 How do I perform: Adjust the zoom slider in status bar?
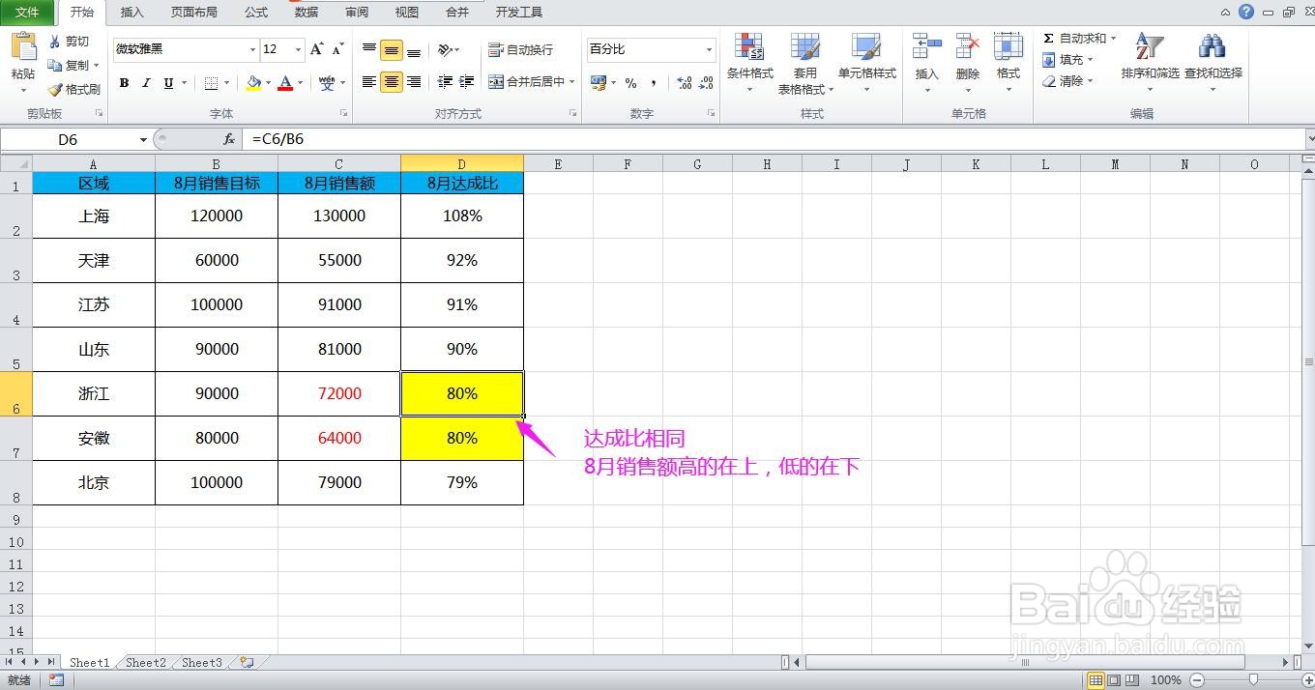tap(1252, 680)
